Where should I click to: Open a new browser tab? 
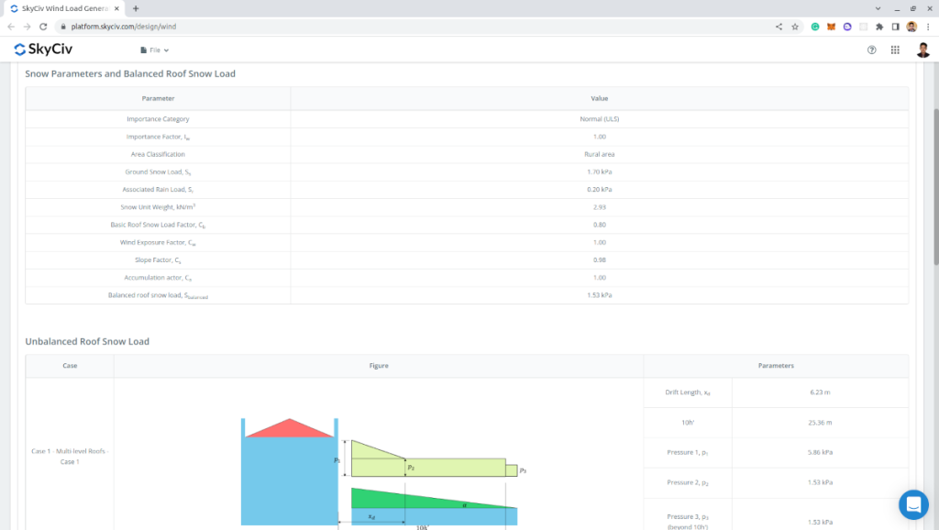point(136,8)
